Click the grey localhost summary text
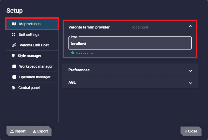Image resolution: width=208 pixels, height=140 pixels. click(x=140, y=27)
